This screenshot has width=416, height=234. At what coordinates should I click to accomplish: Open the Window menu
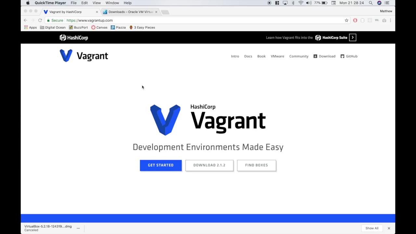[x=112, y=3]
